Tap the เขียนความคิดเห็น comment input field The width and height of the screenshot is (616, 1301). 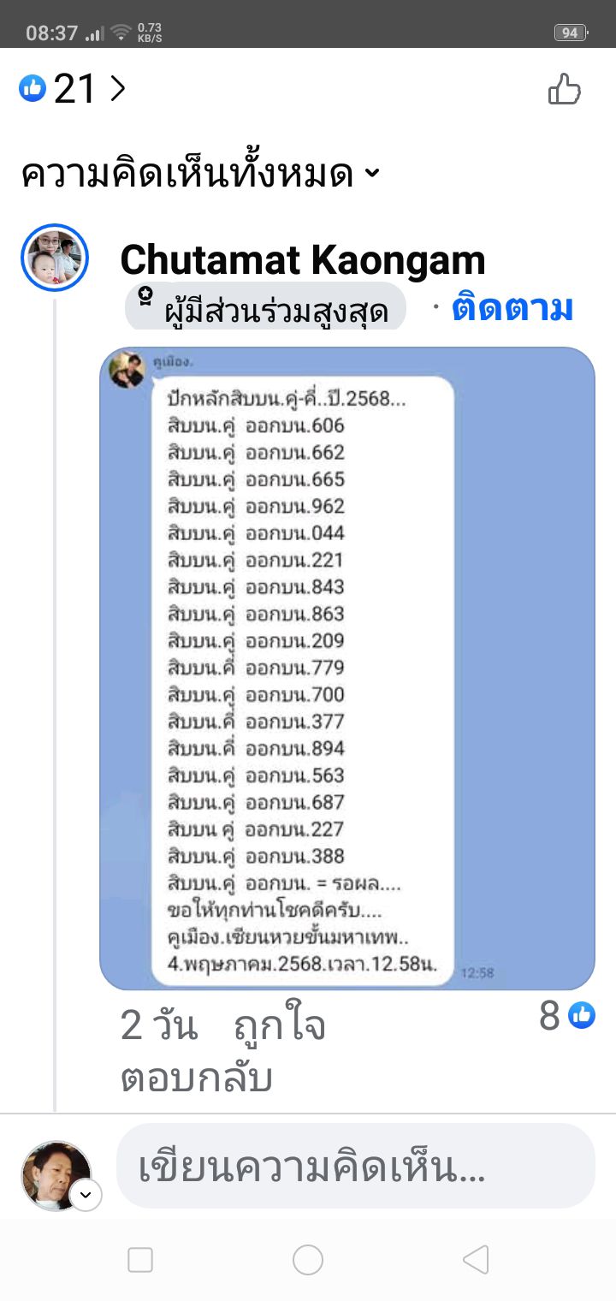coord(355,1166)
